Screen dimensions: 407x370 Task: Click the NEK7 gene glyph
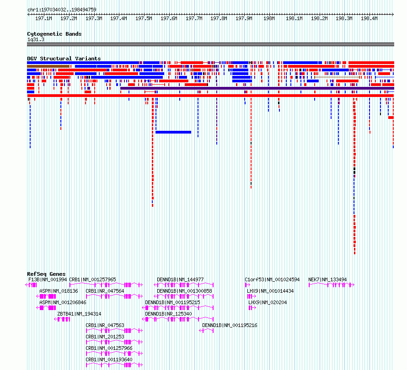(332, 285)
